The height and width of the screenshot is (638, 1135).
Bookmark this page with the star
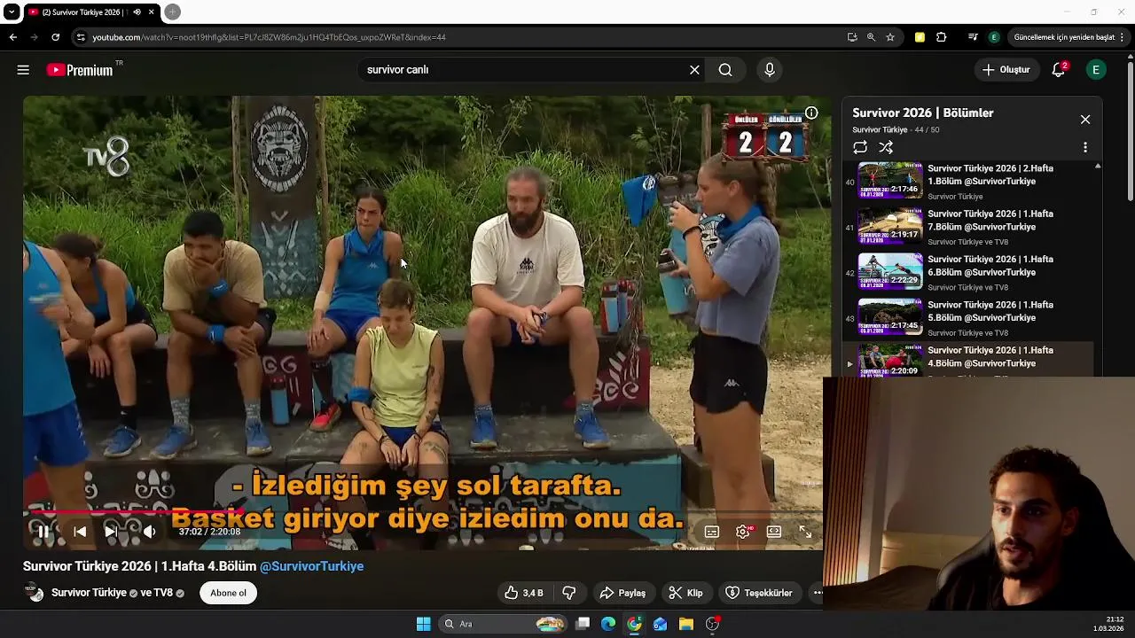pos(890,37)
